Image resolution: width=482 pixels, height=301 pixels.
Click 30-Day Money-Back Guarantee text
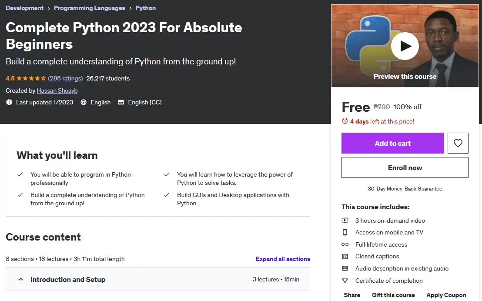[405, 189]
